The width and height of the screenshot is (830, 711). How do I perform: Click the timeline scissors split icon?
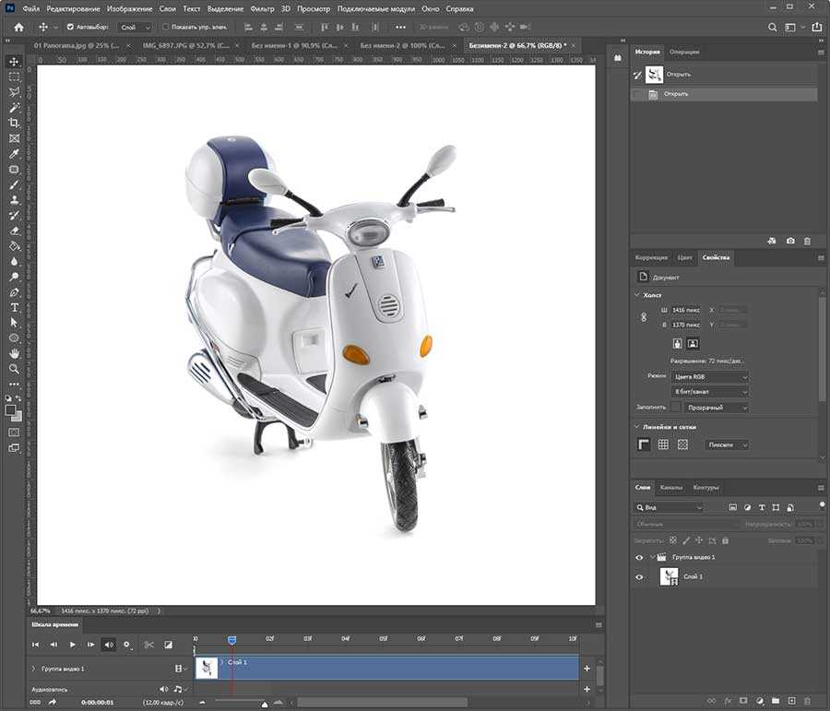(x=148, y=645)
